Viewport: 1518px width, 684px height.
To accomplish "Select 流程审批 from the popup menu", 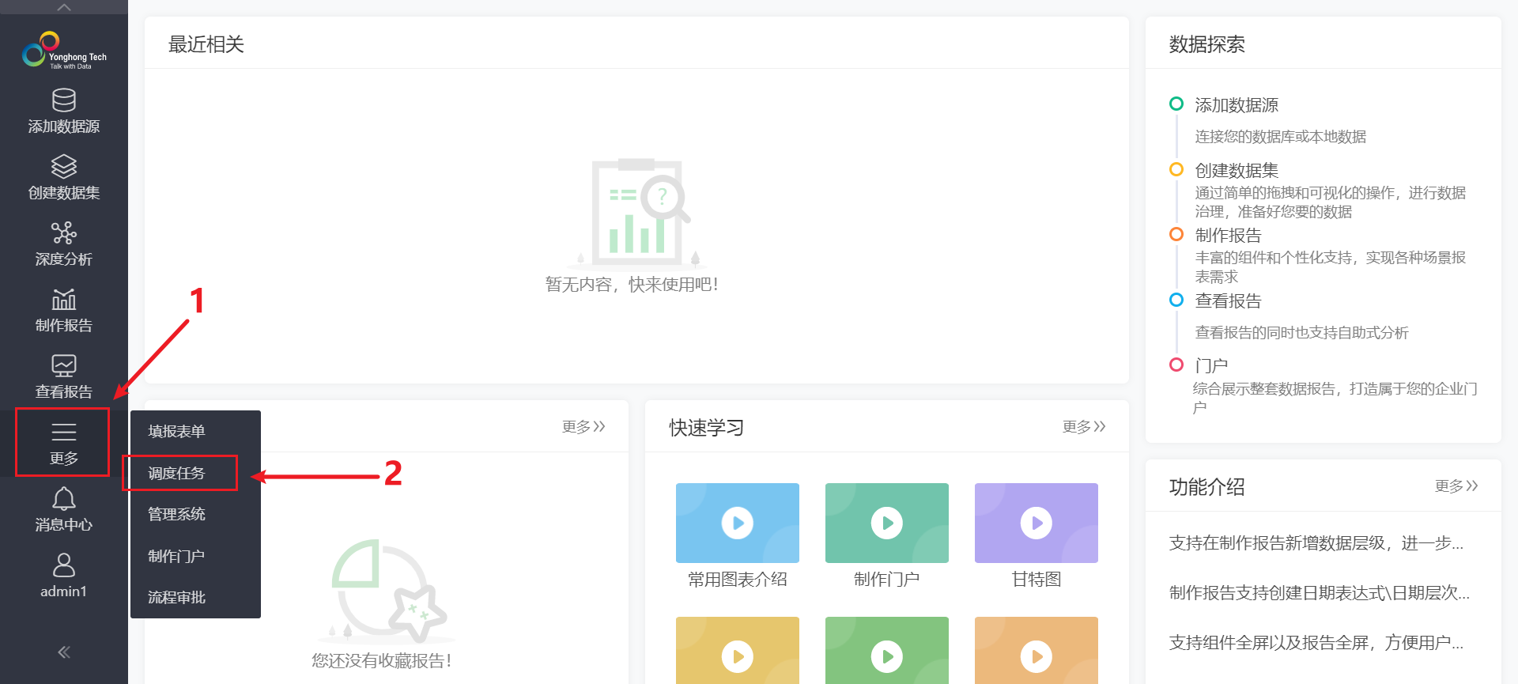I will 176,597.
